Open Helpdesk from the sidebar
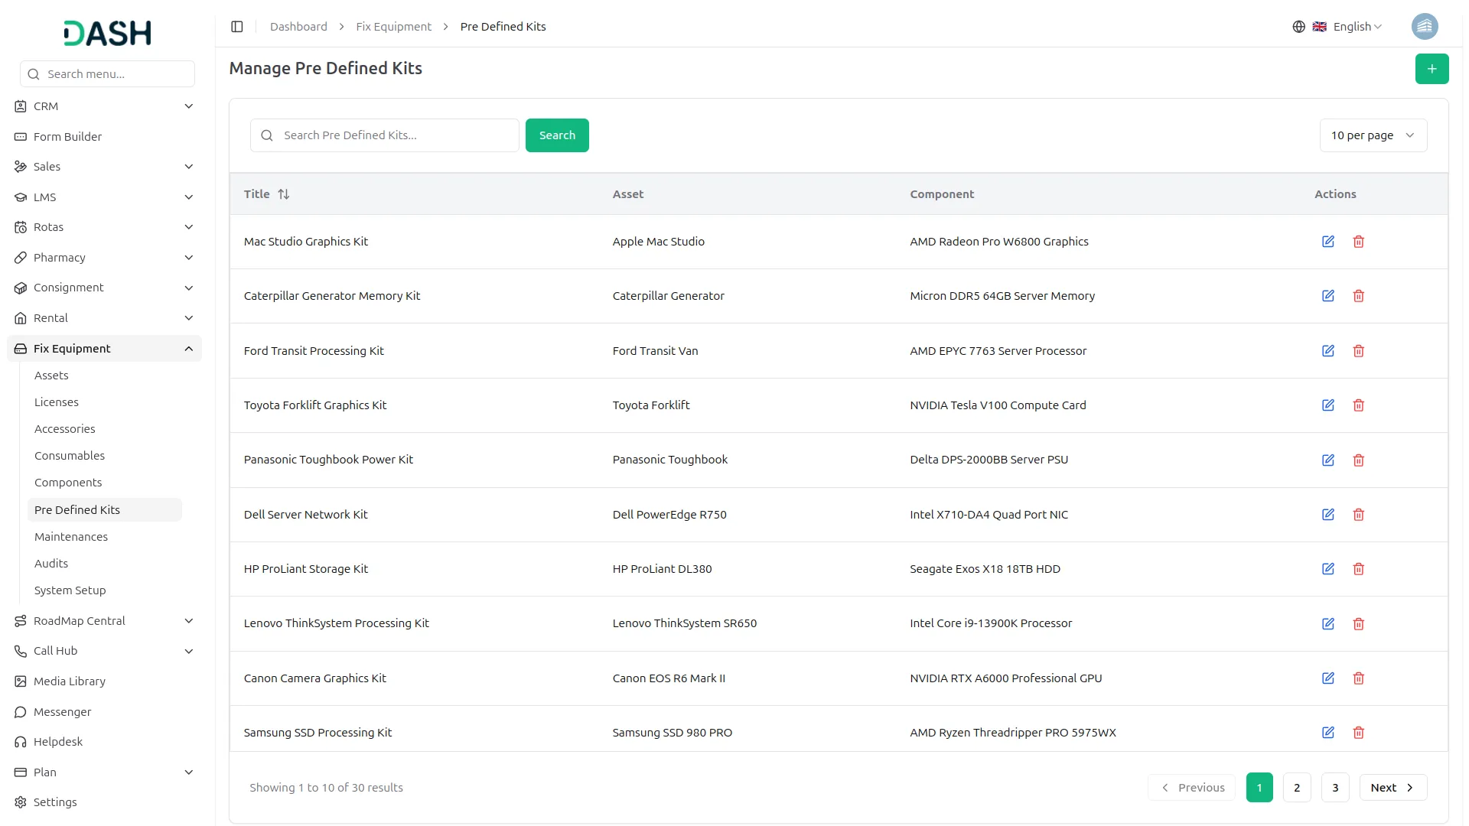The image size is (1469, 826). click(58, 742)
